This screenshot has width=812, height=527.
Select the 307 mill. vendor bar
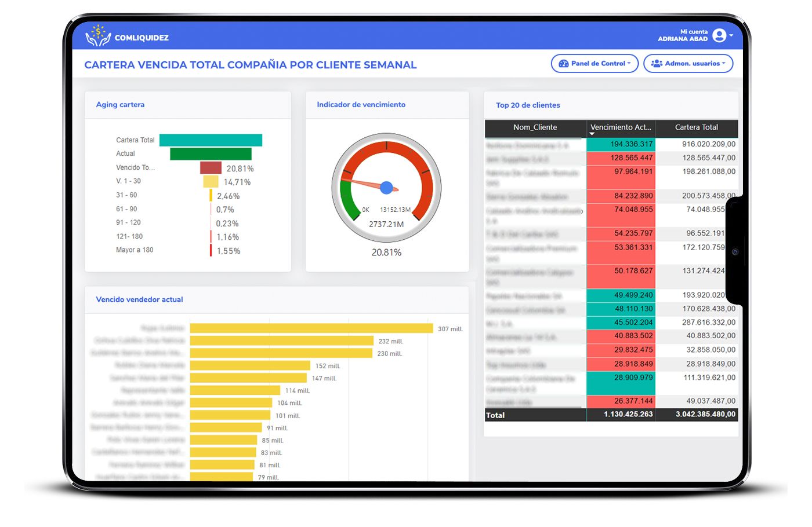(311, 328)
